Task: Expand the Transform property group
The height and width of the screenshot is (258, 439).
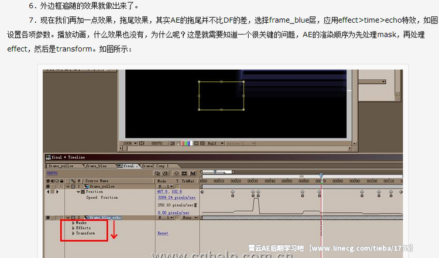Action: coord(73,233)
